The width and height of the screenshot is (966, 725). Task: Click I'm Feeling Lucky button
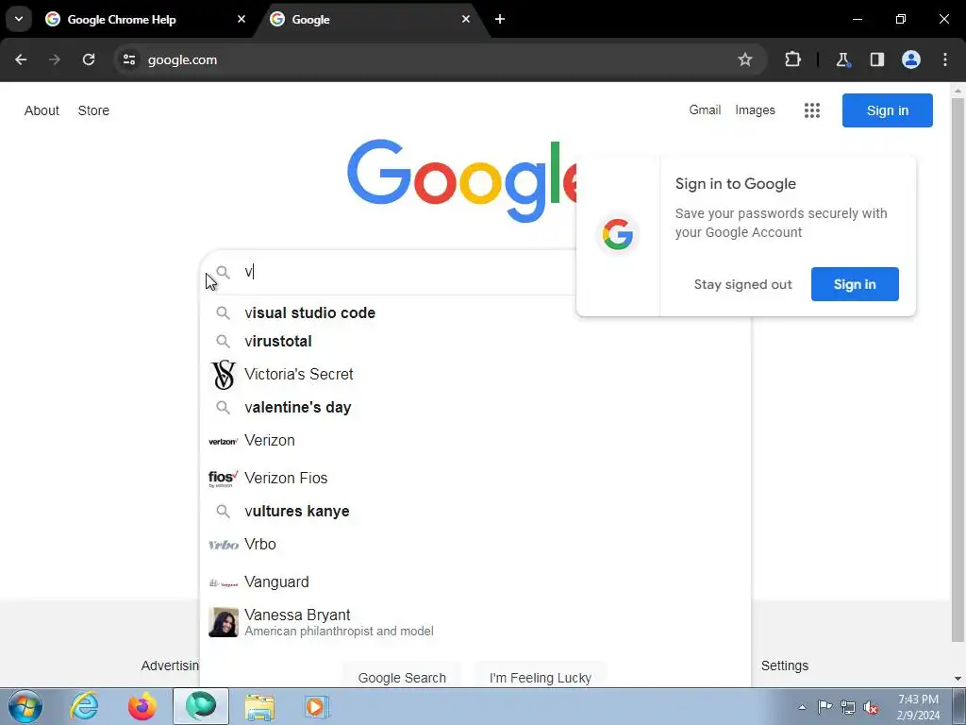coord(541,678)
